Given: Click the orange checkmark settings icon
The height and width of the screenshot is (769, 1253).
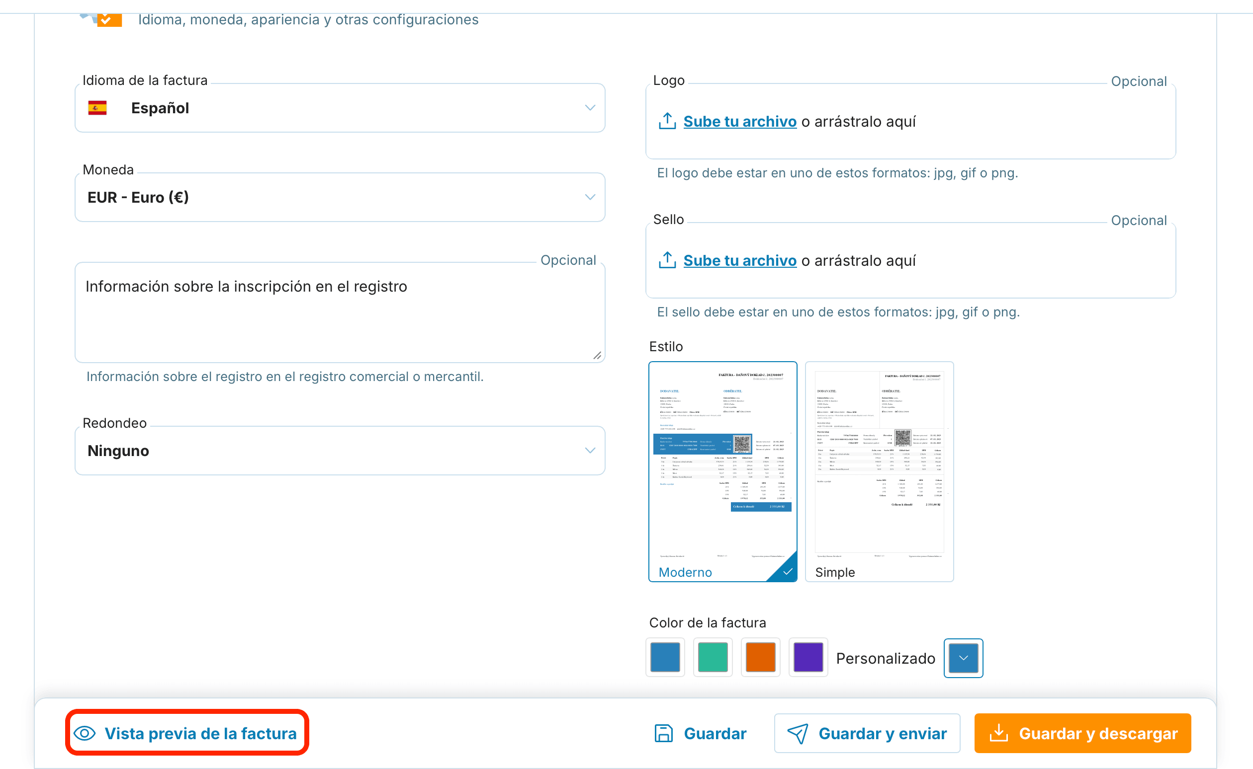Looking at the screenshot, I should [x=109, y=20].
